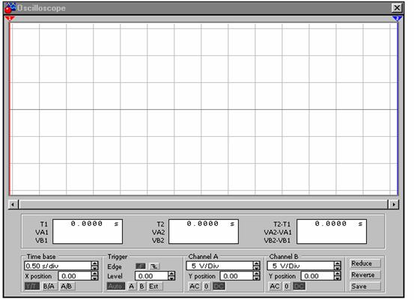Click Channel A 5 V/Div scale field

[x=219, y=266]
